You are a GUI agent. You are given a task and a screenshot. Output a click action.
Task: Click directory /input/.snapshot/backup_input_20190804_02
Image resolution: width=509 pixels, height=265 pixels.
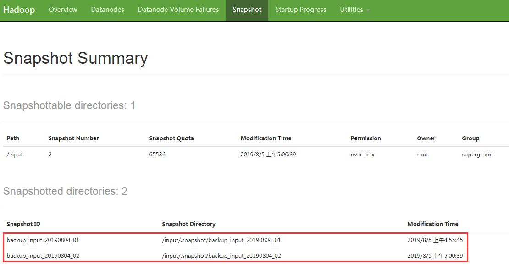(x=221, y=256)
